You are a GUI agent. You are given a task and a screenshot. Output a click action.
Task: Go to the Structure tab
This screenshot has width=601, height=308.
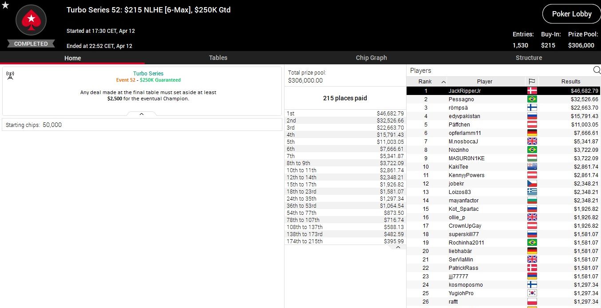coord(529,58)
